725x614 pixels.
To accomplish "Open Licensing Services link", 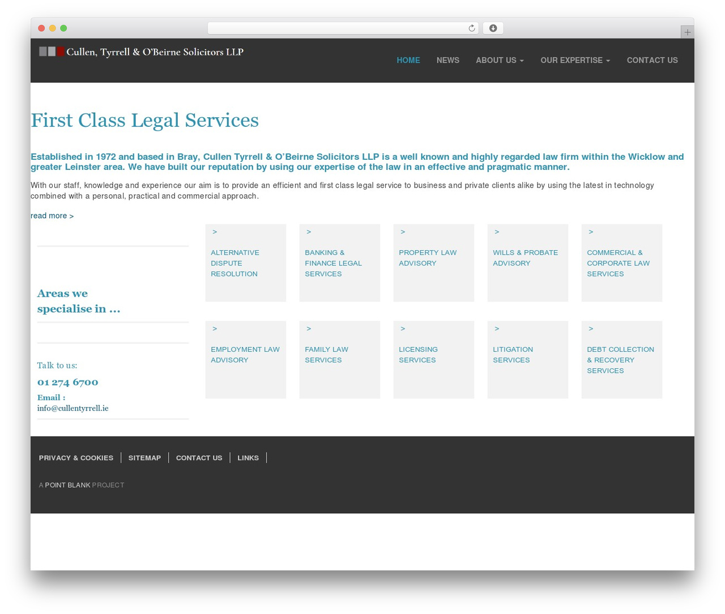I will click(x=418, y=355).
